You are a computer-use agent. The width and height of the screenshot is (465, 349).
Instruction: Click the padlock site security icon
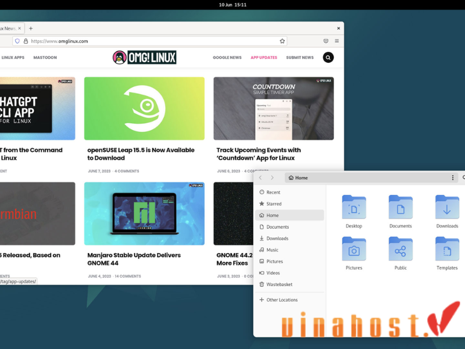click(26, 41)
